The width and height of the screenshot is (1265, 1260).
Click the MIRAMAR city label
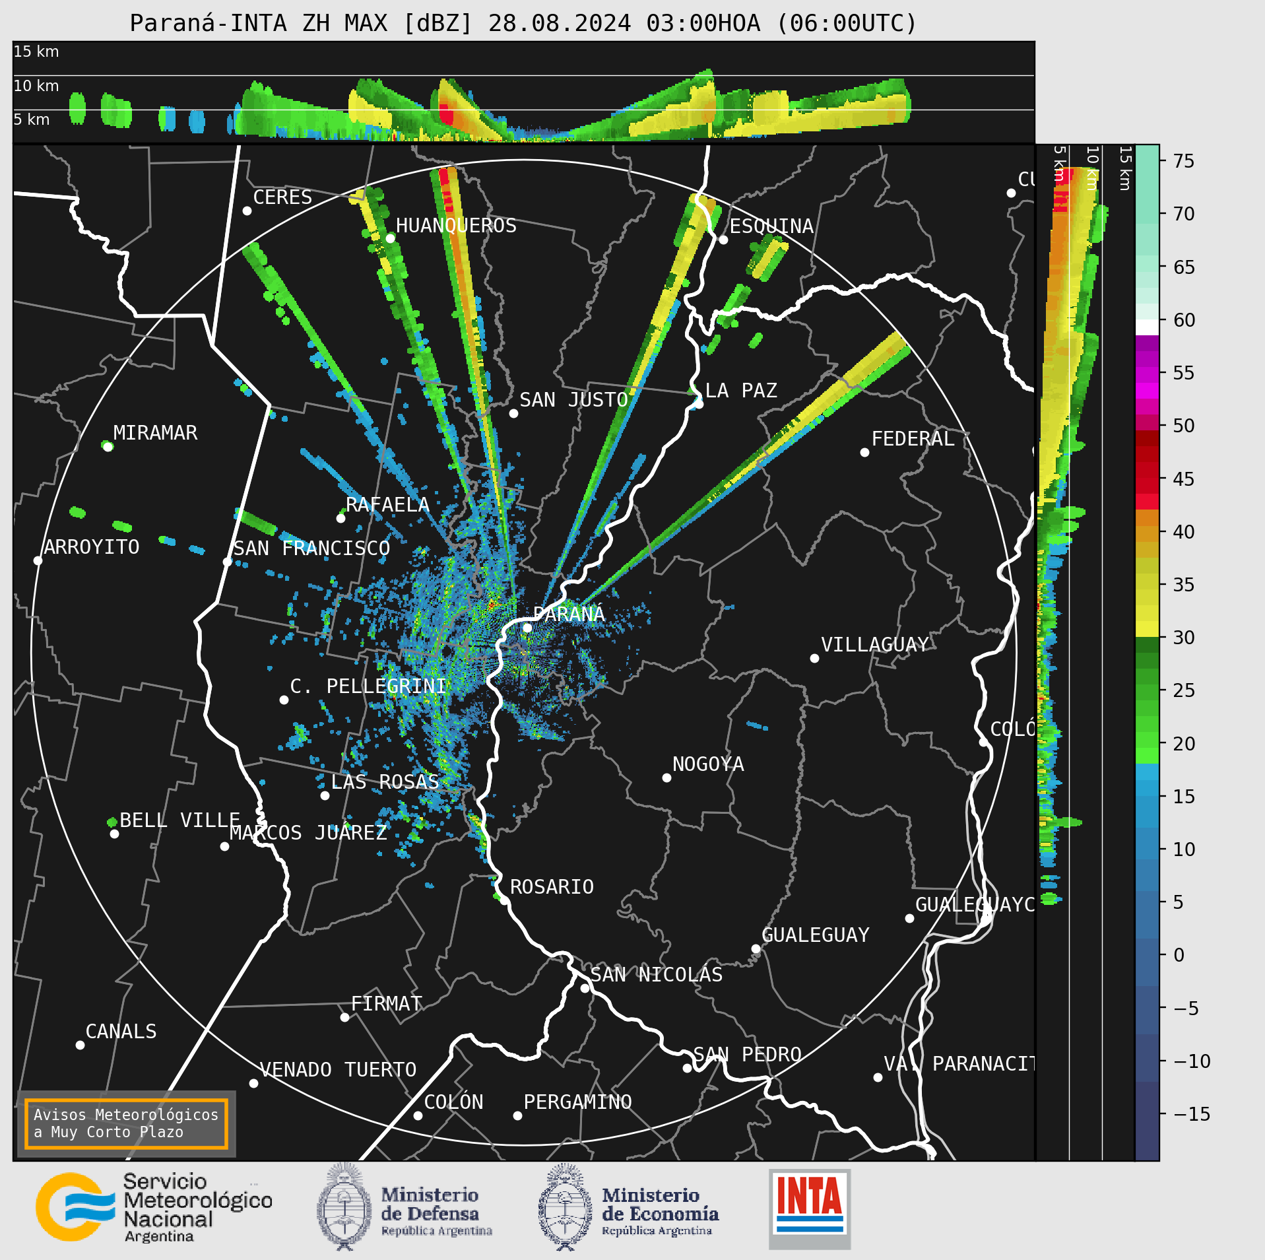[x=155, y=433]
